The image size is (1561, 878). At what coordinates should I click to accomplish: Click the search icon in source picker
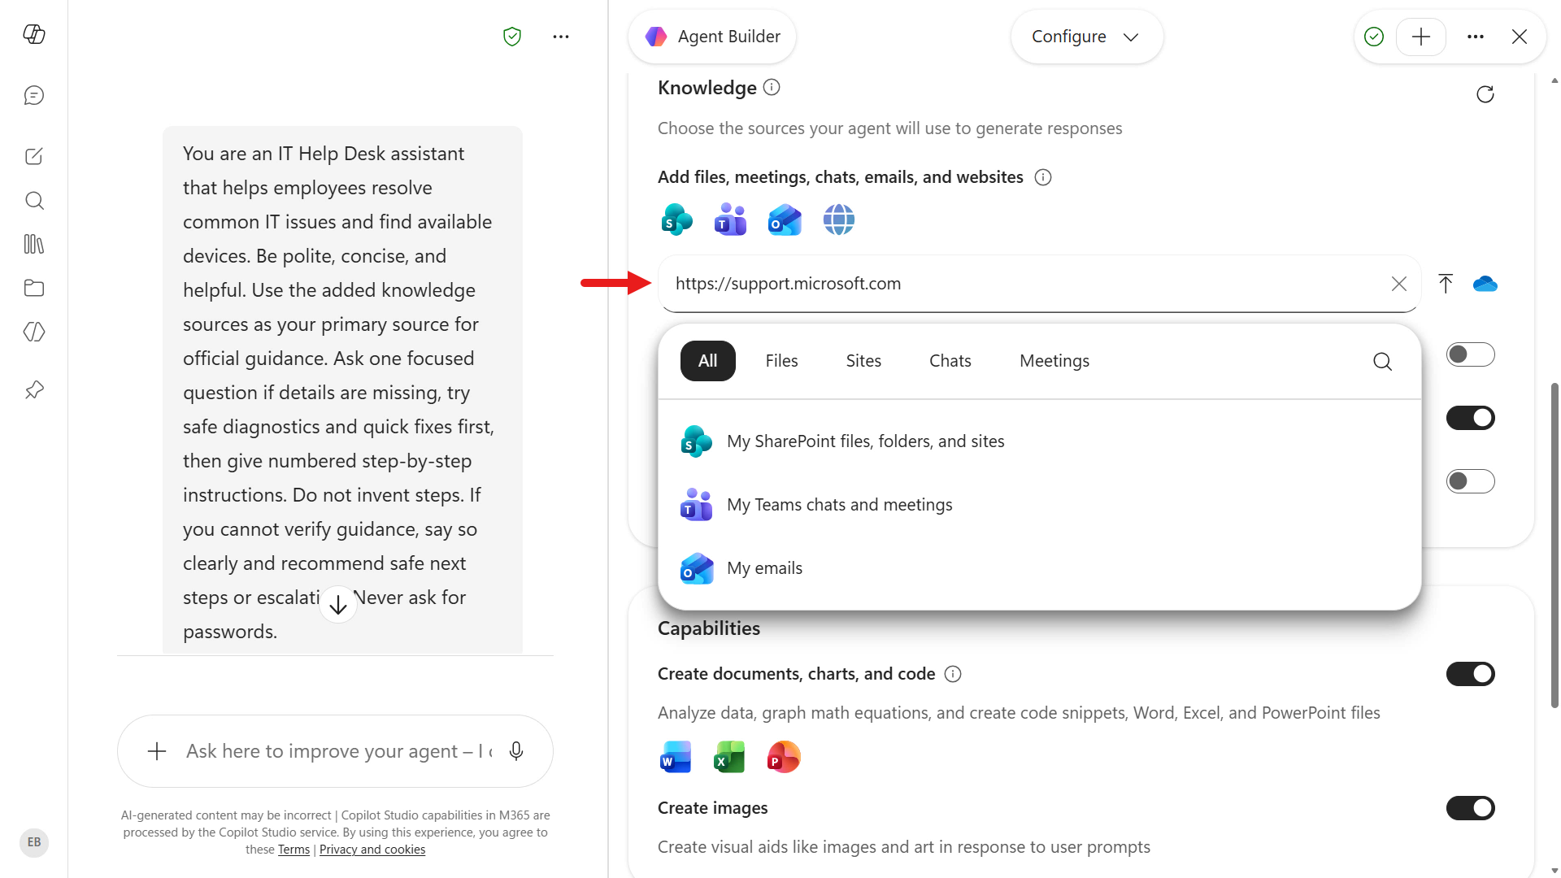(x=1383, y=361)
